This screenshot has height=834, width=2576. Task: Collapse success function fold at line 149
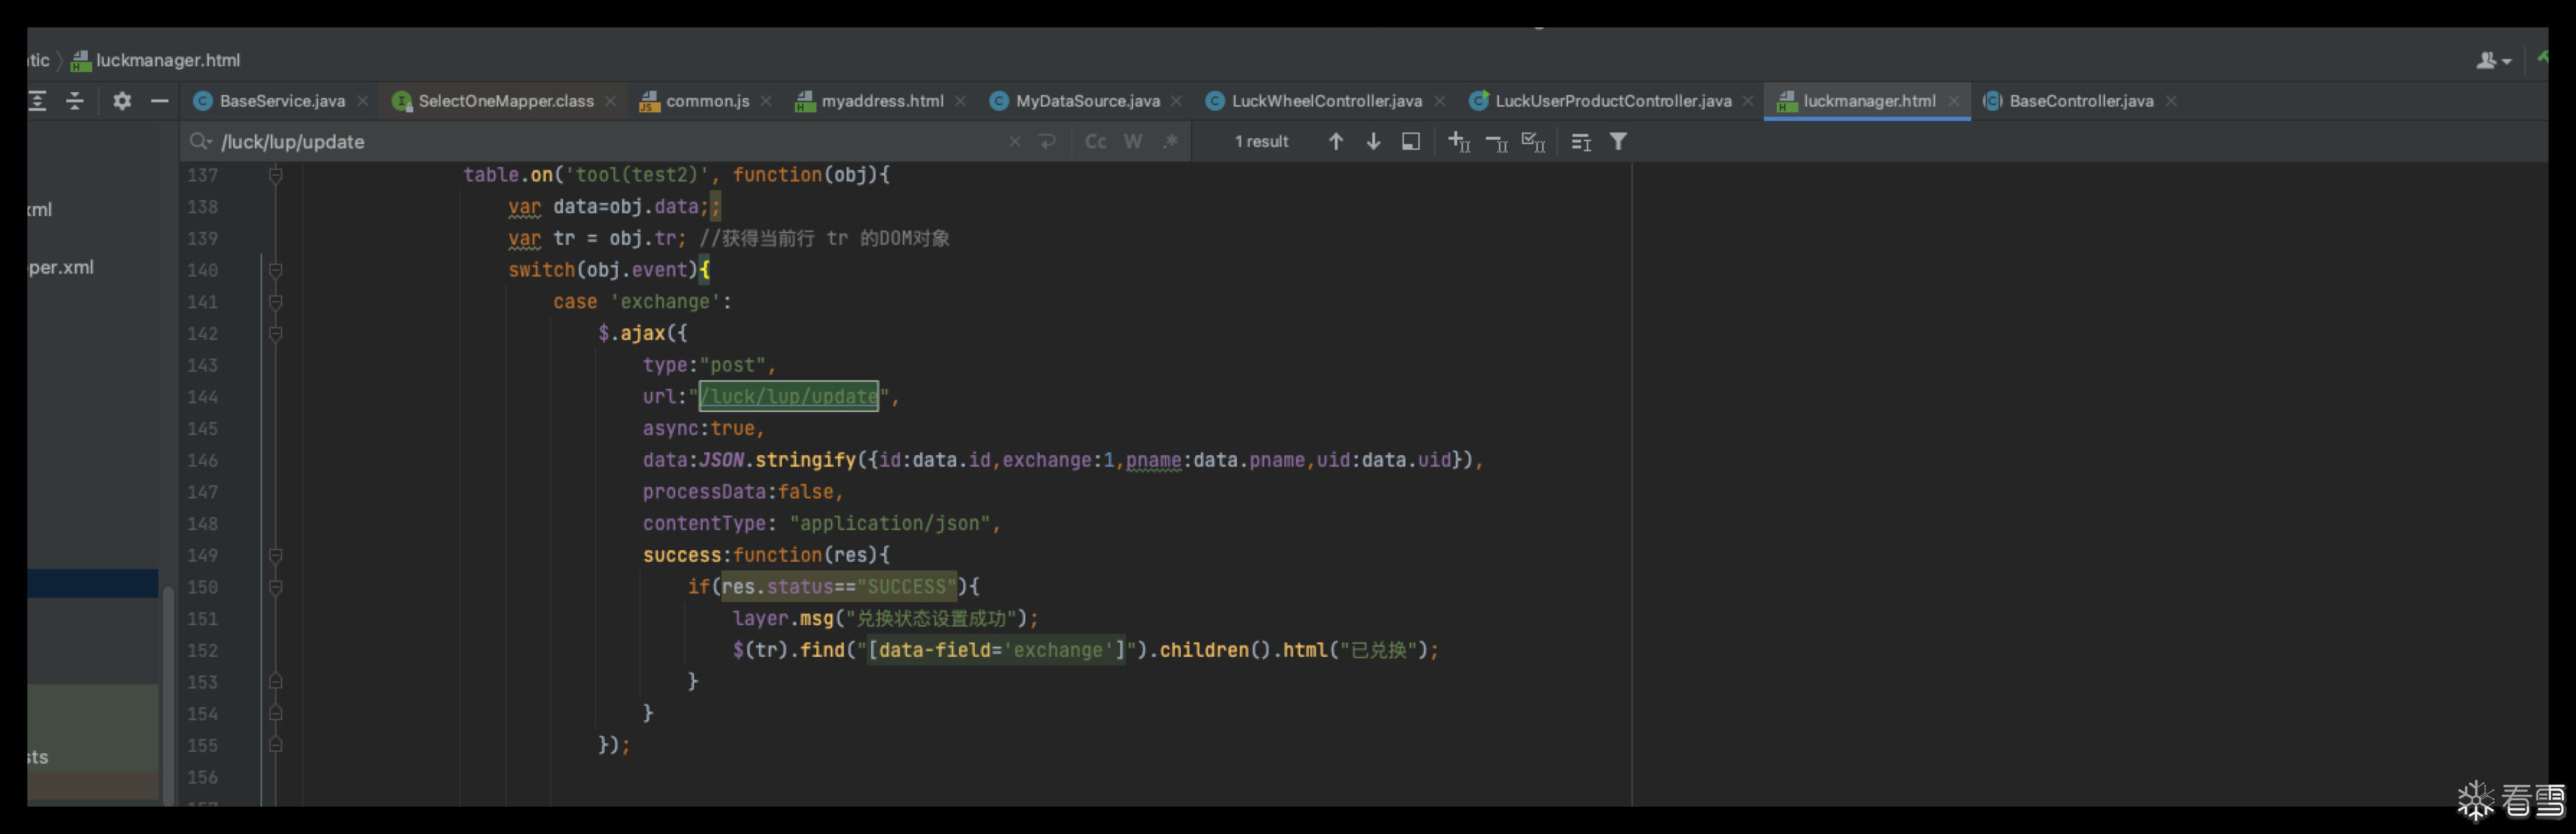click(276, 555)
